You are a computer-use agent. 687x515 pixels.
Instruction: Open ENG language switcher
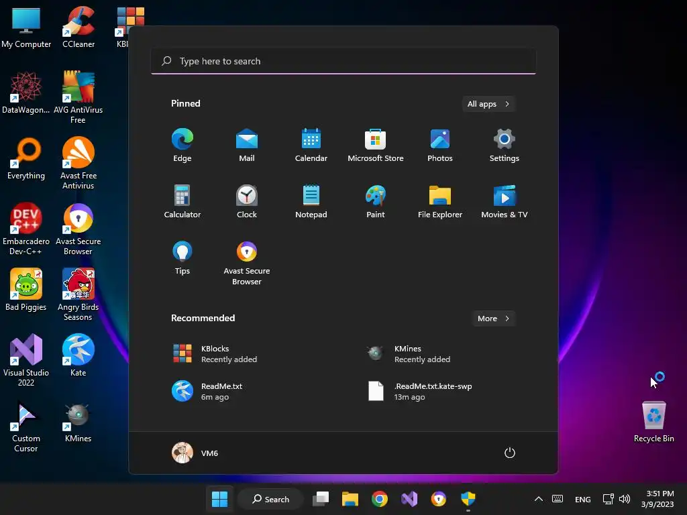click(x=583, y=499)
